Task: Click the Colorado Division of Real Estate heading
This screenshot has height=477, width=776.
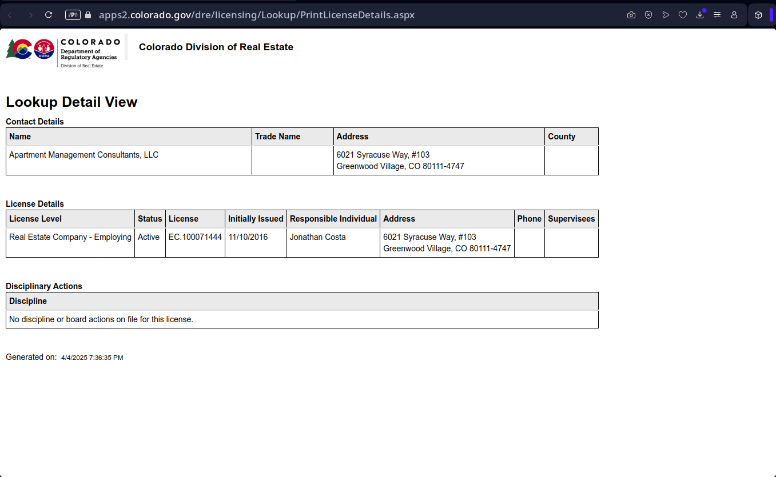Action: click(x=216, y=47)
